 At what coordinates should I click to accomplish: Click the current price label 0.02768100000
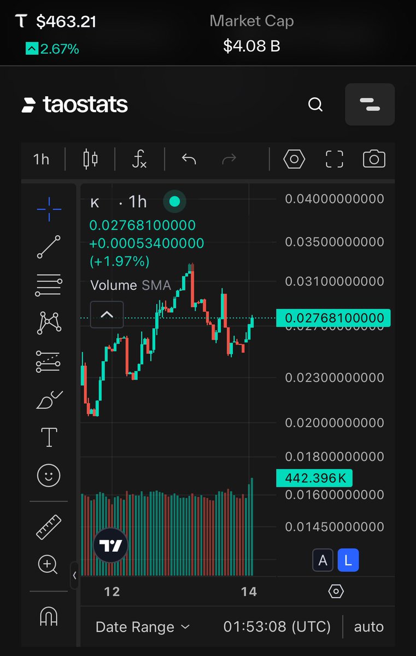(x=333, y=318)
